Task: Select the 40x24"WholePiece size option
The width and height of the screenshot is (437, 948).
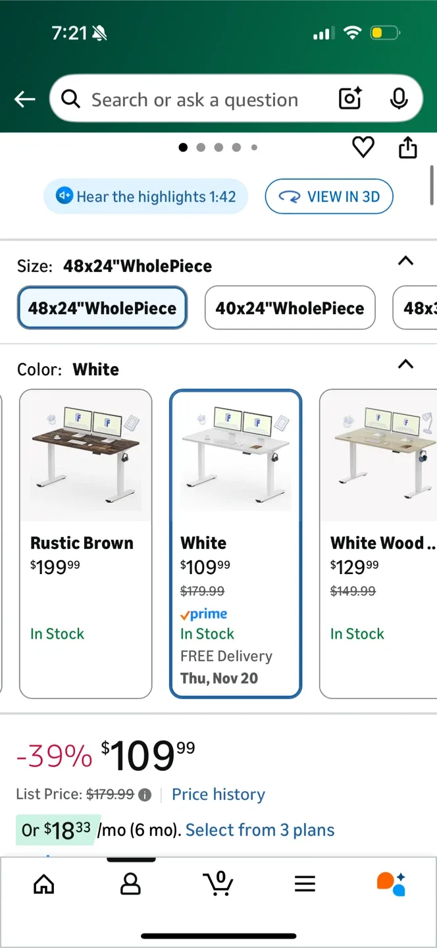Action: [x=290, y=307]
